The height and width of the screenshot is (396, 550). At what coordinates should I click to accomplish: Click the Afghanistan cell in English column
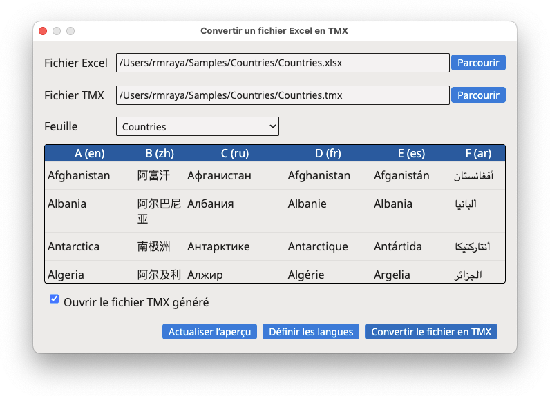pos(79,175)
